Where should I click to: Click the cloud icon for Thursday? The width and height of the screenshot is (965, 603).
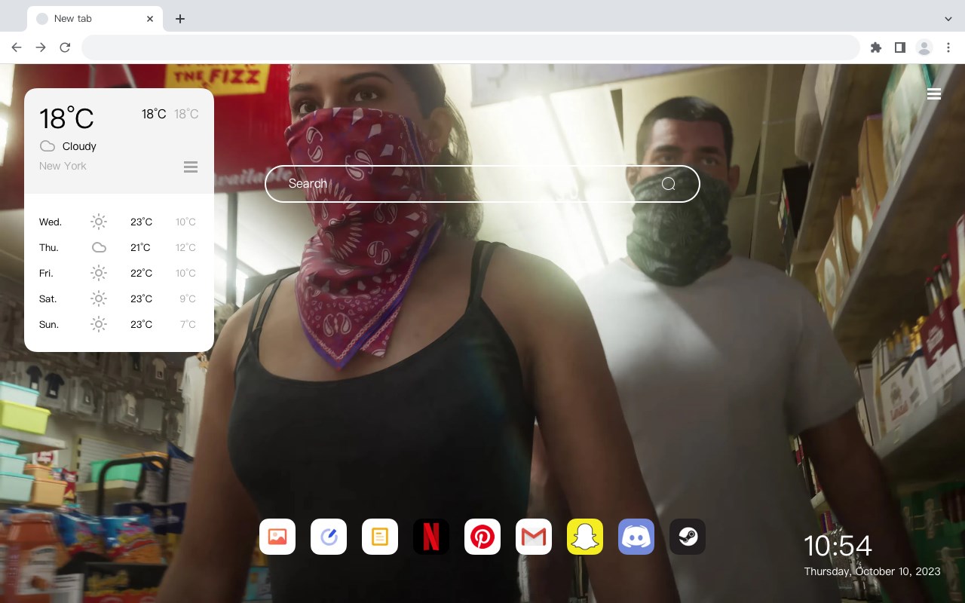pos(99,247)
